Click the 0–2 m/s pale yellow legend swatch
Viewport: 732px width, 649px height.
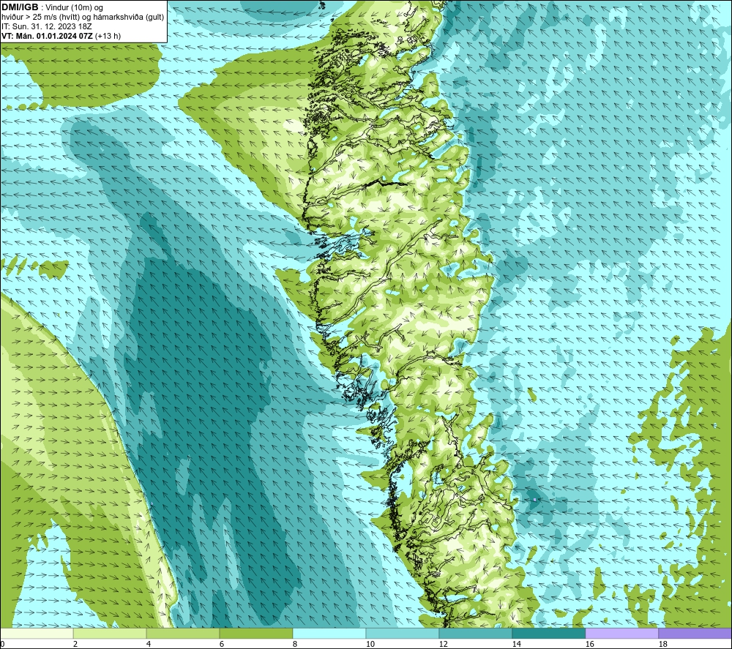point(37,634)
